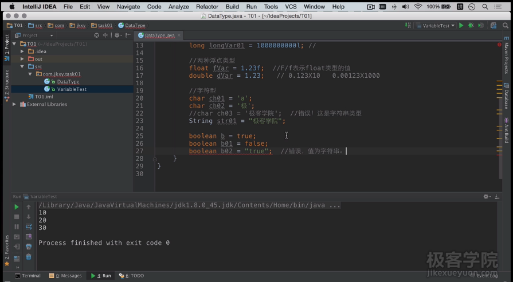Screen dimensions: 513x282
Task: Toggle the Maven Projects side panel
Action: 507,57
